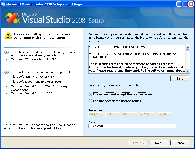The image size is (195, 149).
Task: Click inside the license terms text box
Action: pyautogui.click(x=137, y=59)
